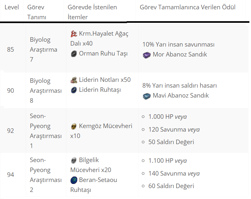Click the blue Liderin Ruhtaşı icon
Viewport: 251px width, 199px height.
click(74, 90)
